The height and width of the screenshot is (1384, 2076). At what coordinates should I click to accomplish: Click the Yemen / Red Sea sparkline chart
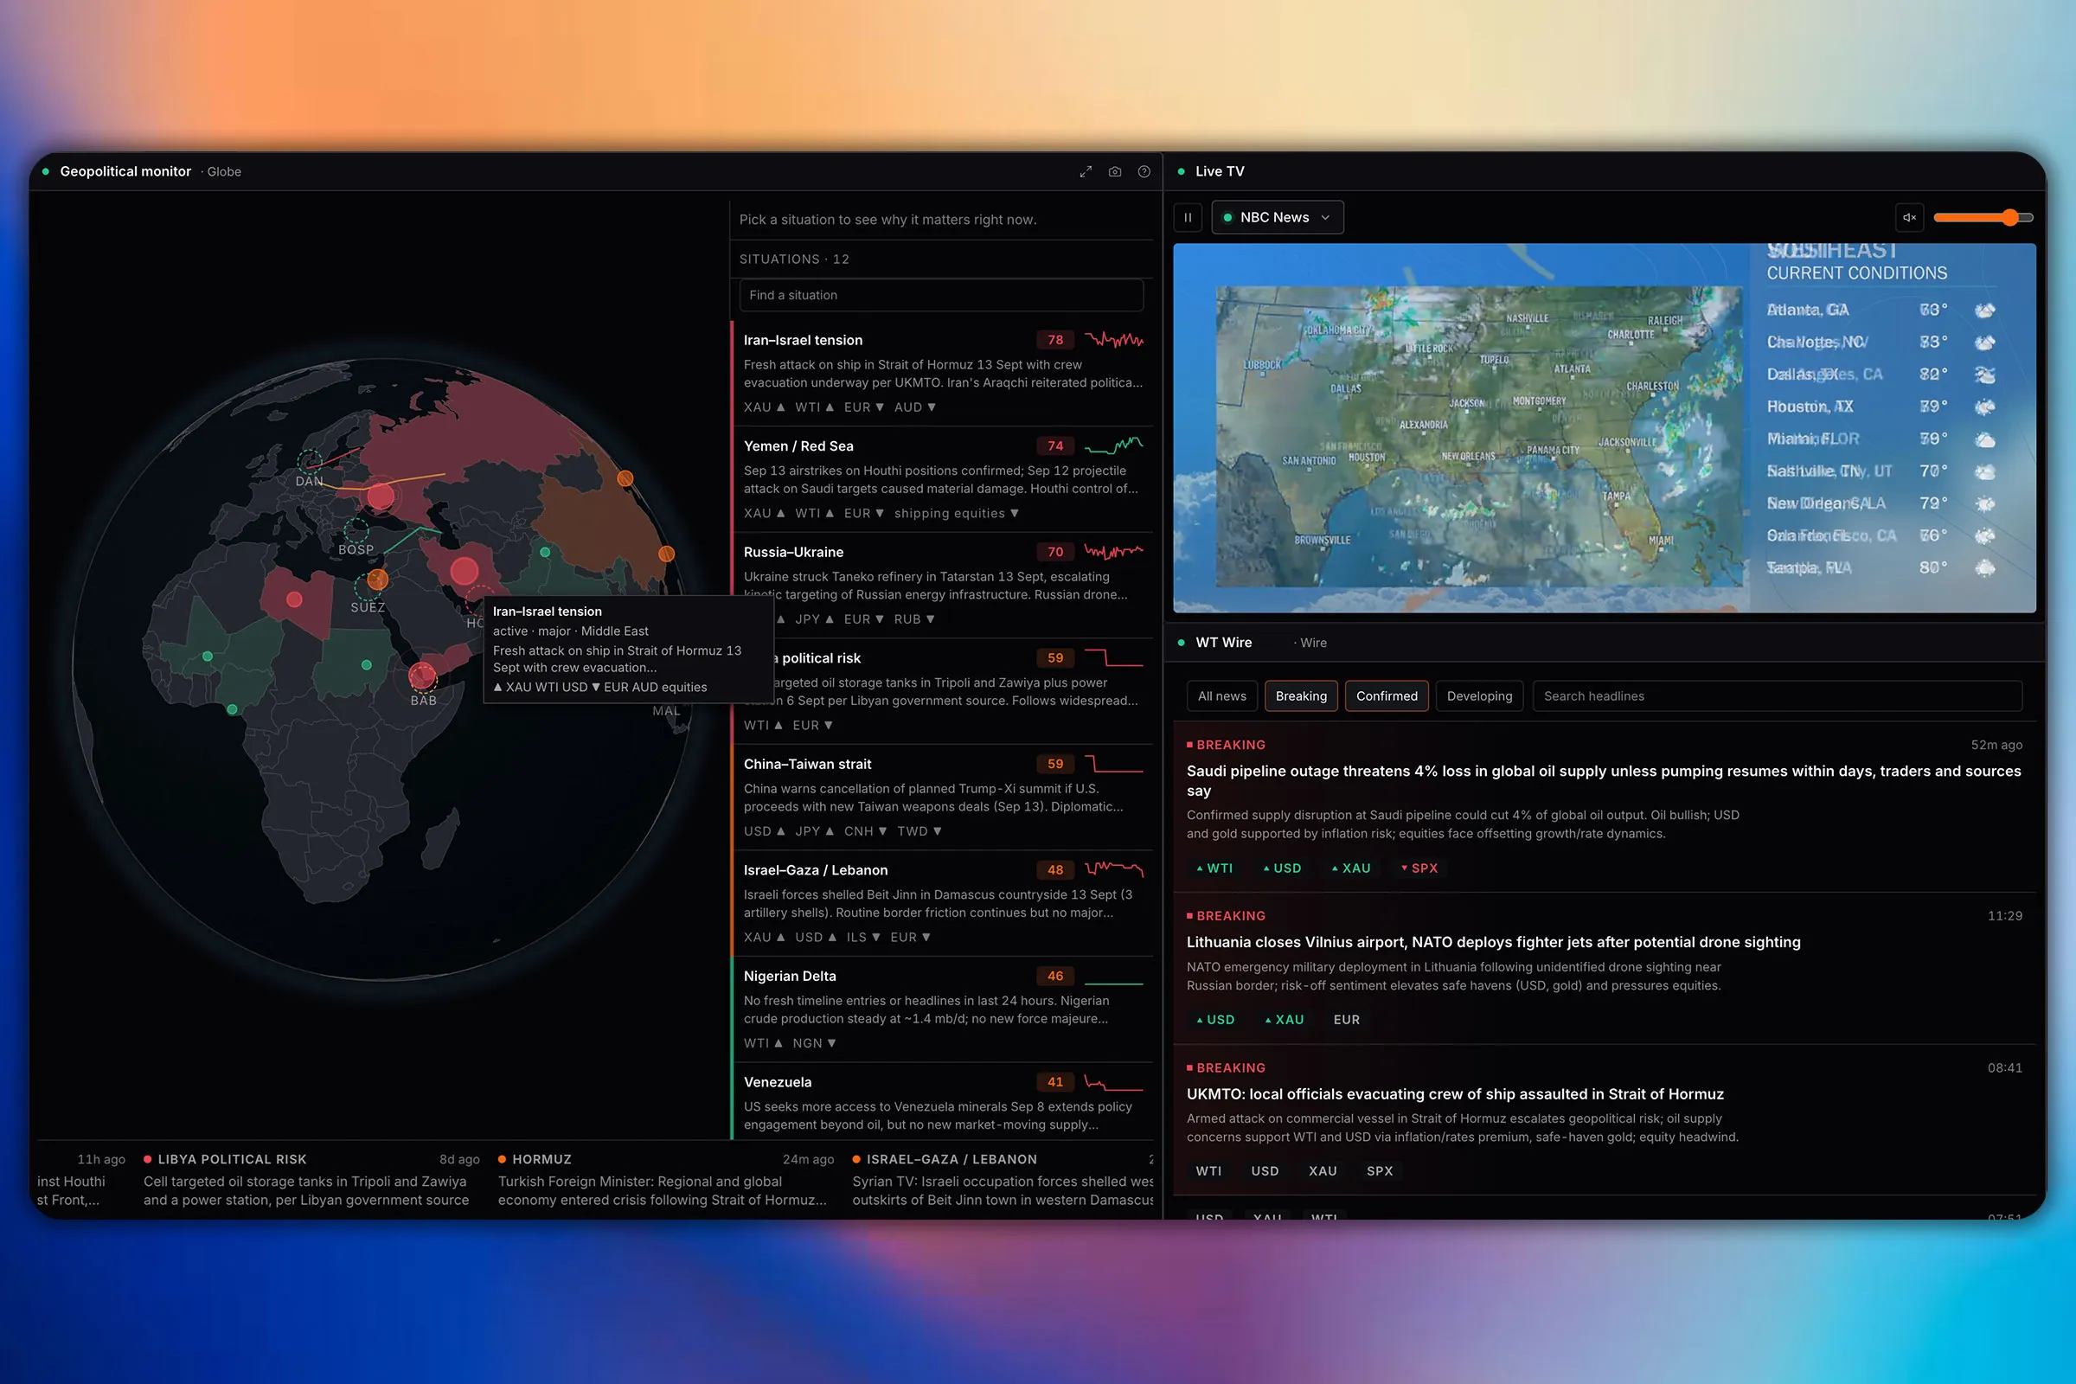[x=1114, y=445]
